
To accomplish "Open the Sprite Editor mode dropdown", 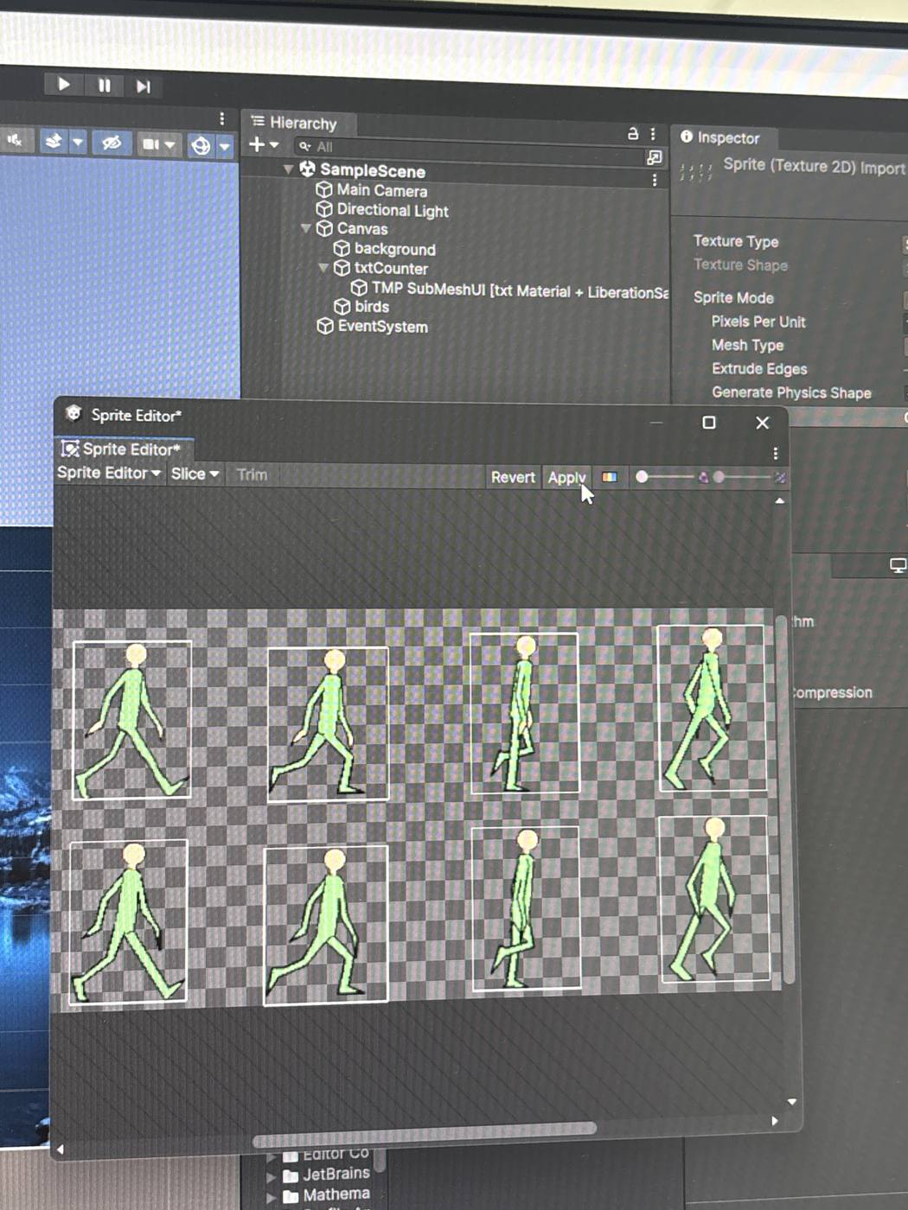I will tap(109, 474).
